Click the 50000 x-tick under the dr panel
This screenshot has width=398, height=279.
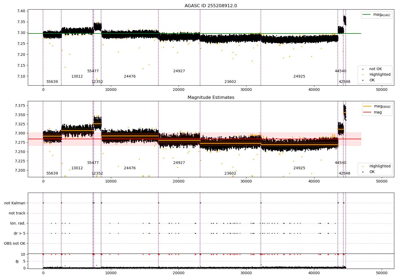pyautogui.click(x=382, y=273)
